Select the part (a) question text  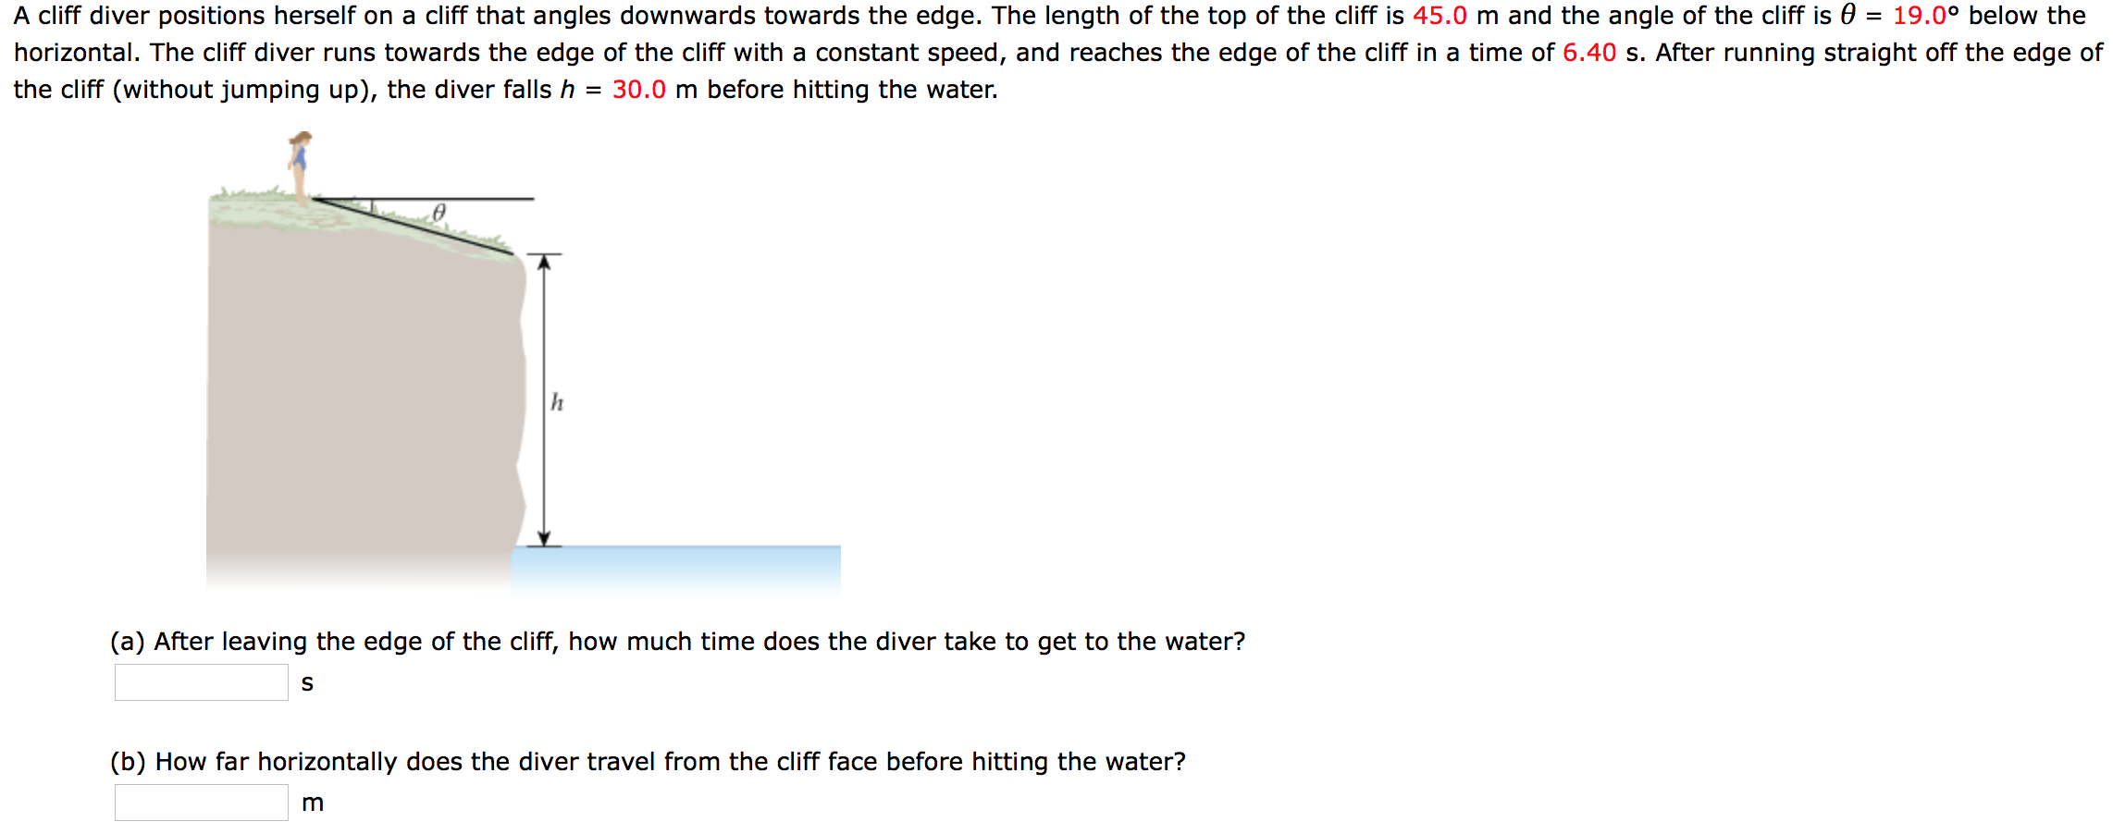pyautogui.click(x=677, y=641)
